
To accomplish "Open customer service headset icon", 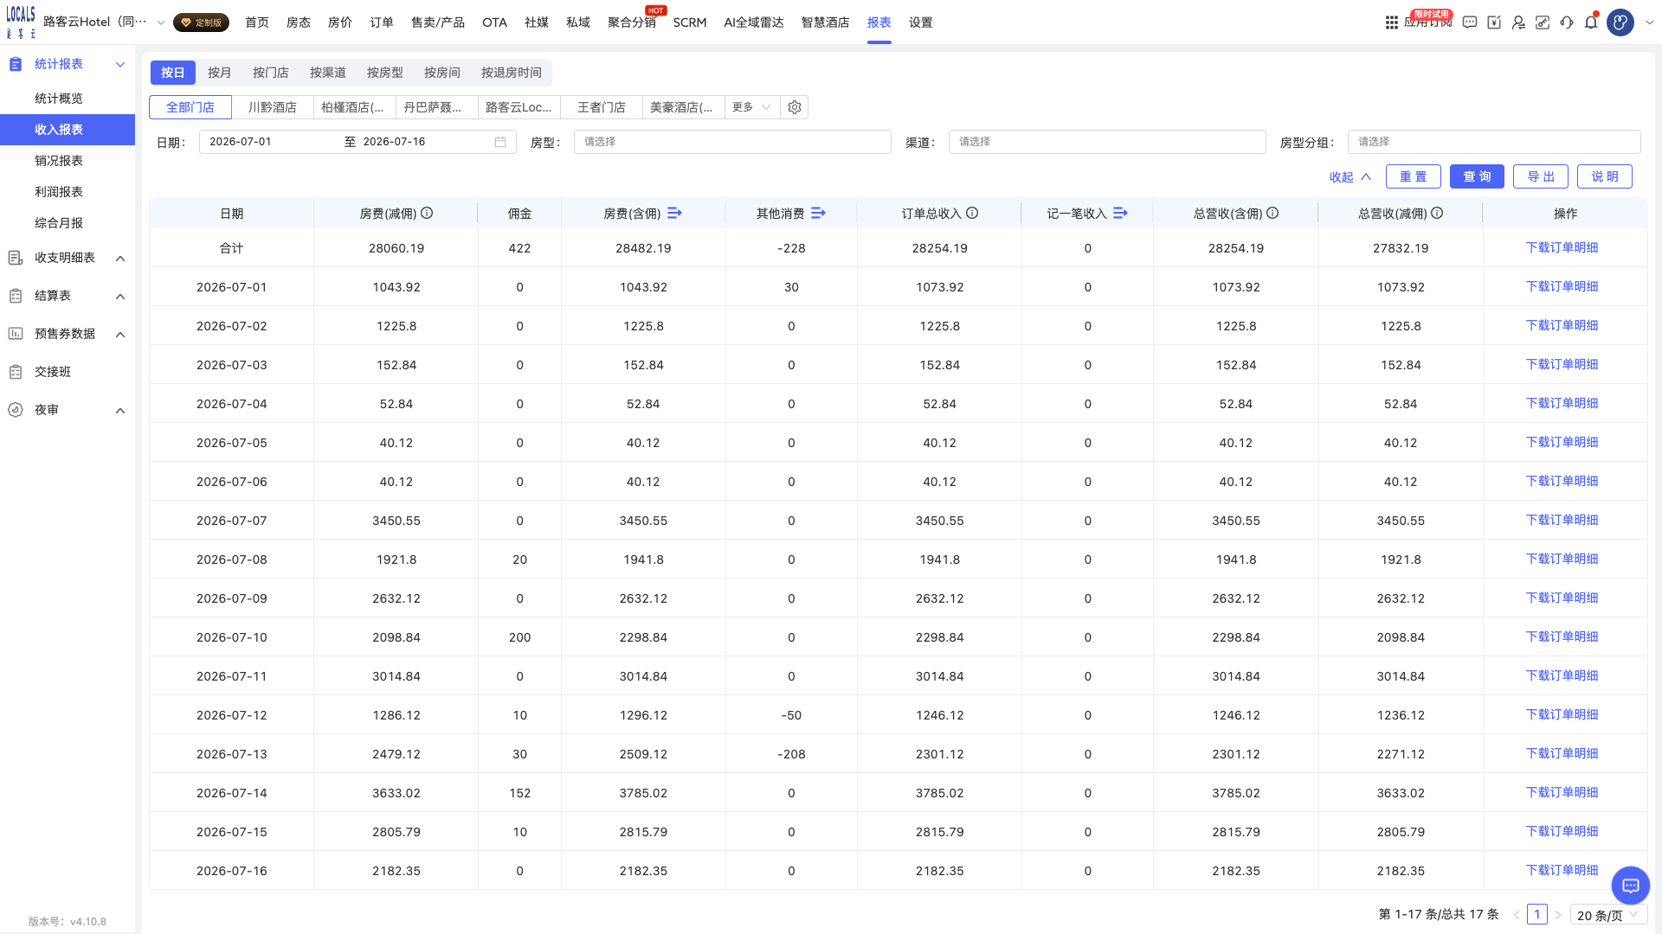I will [1567, 22].
